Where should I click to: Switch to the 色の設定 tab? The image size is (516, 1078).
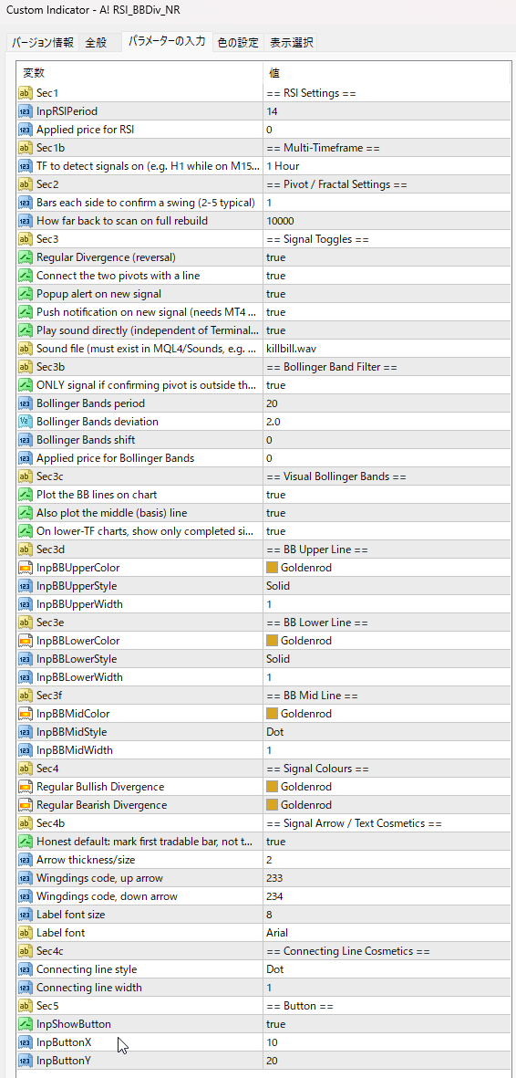[x=238, y=43]
